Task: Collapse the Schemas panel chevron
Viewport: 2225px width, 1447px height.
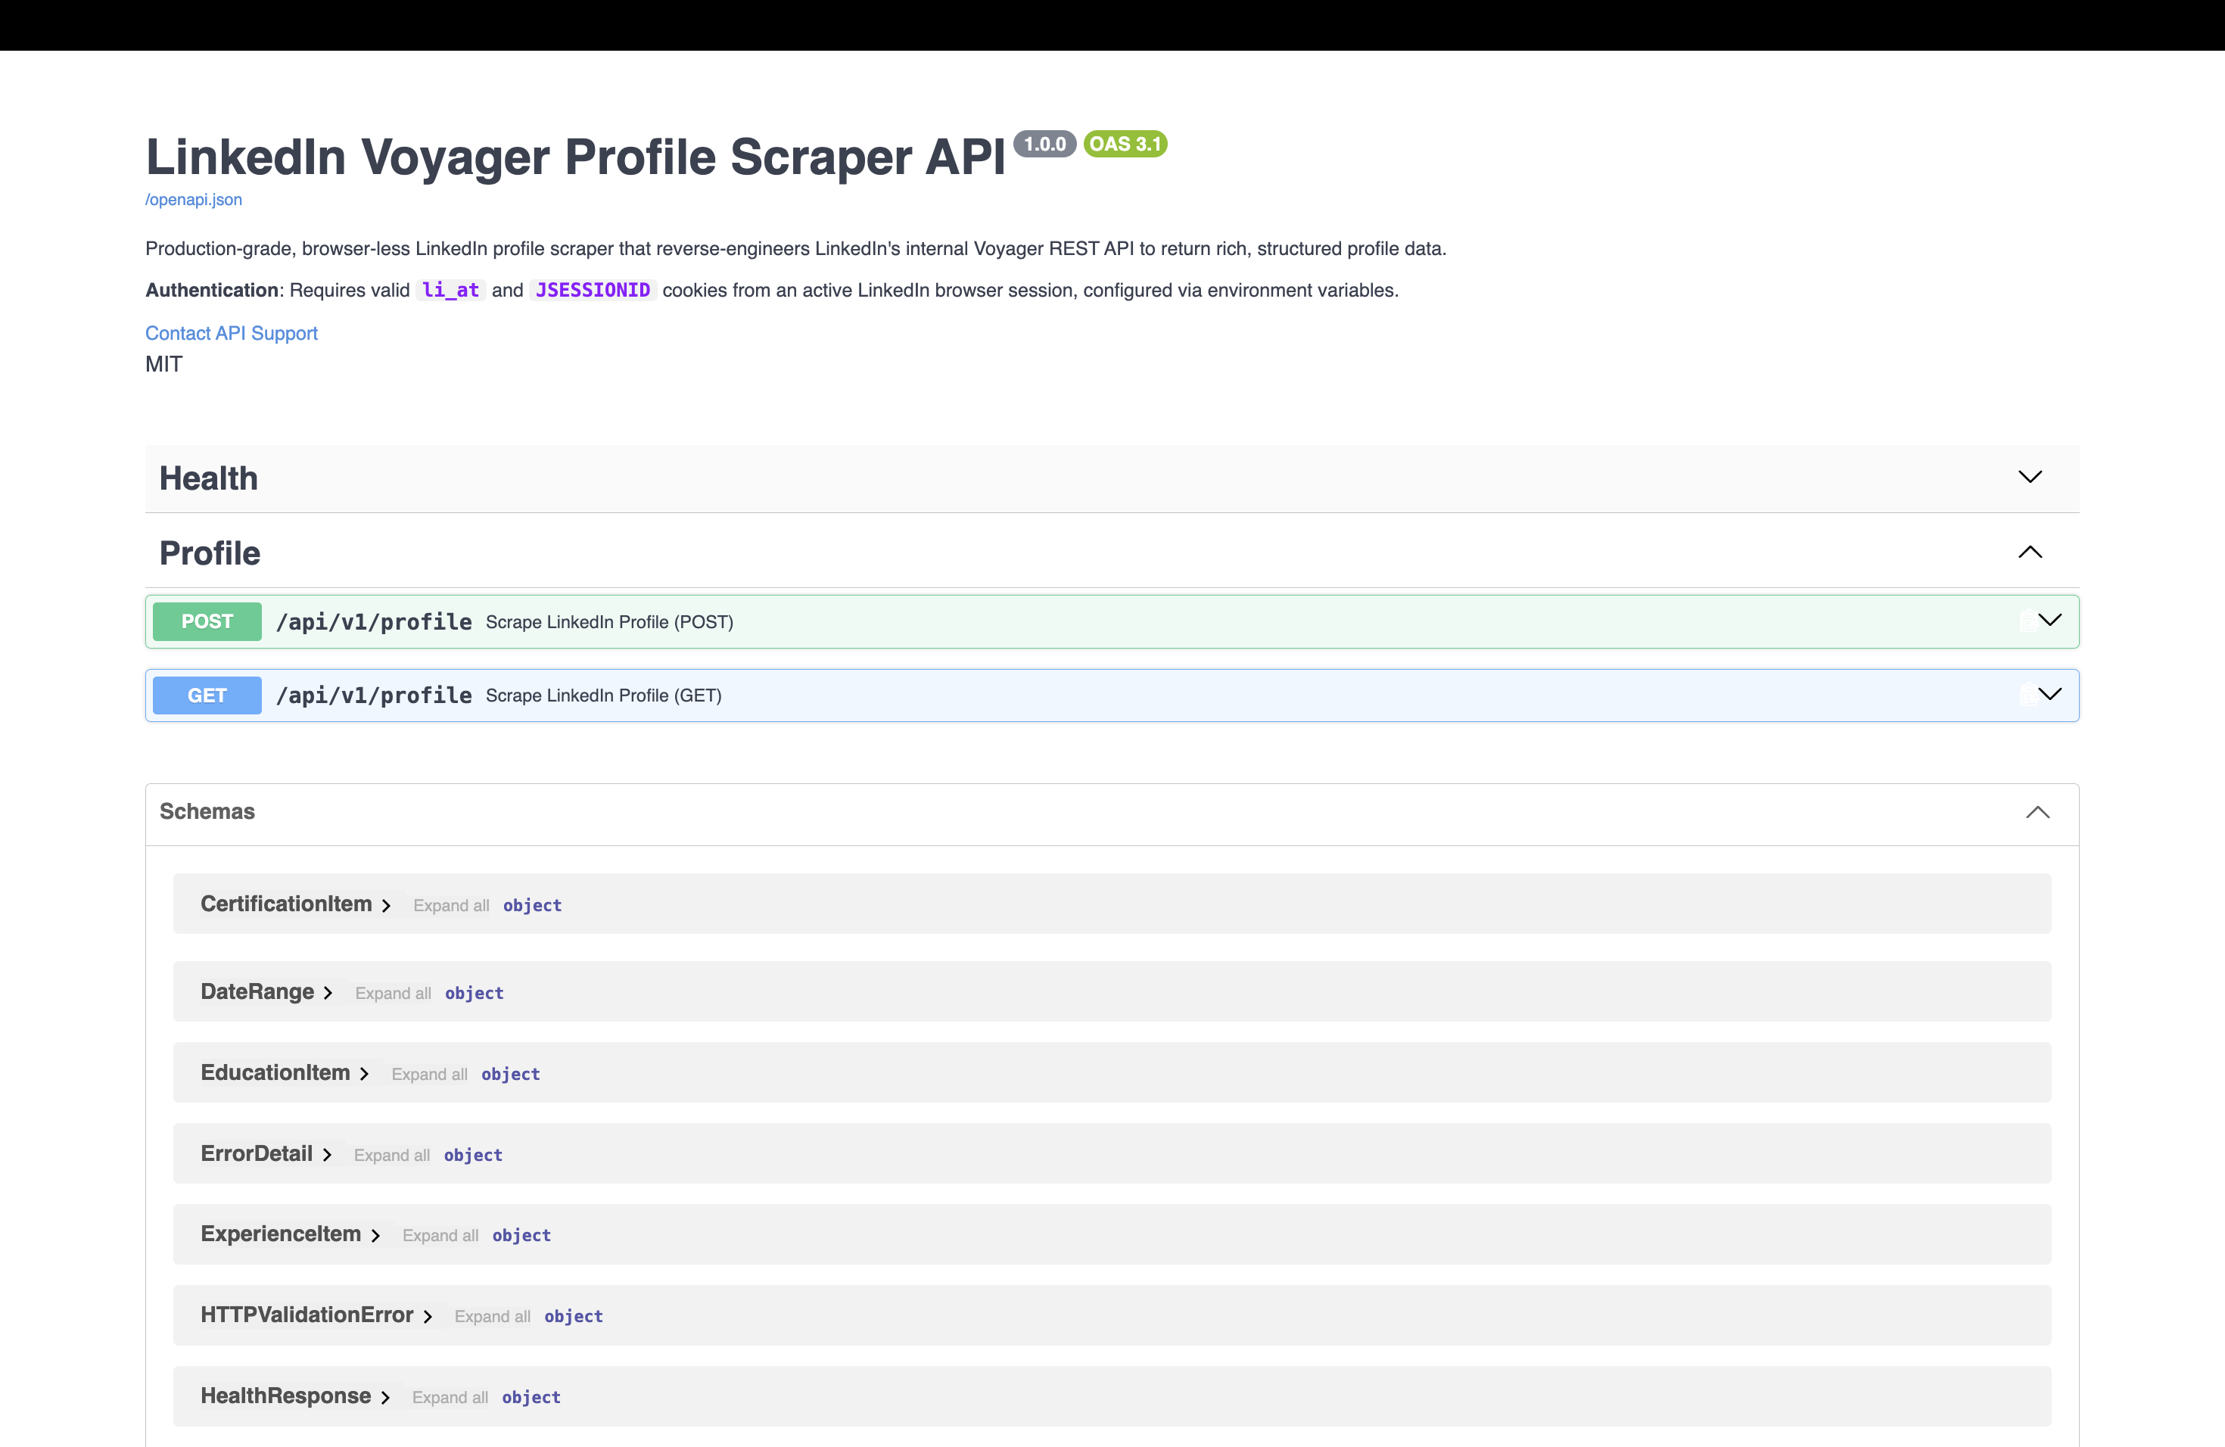Action: (2037, 812)
